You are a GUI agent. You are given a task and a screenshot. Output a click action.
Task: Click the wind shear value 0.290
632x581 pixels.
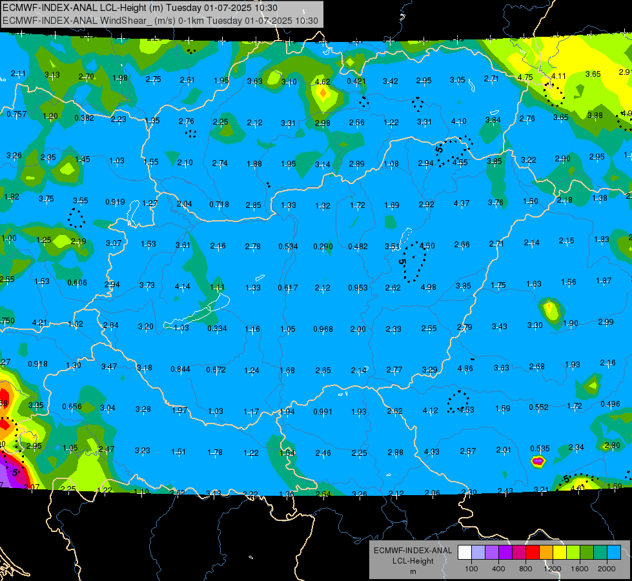[x=323, y=246]
